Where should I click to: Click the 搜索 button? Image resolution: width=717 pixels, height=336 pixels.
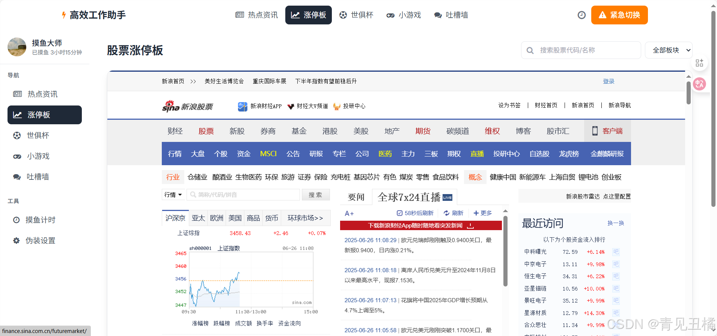tap(316, 195)
